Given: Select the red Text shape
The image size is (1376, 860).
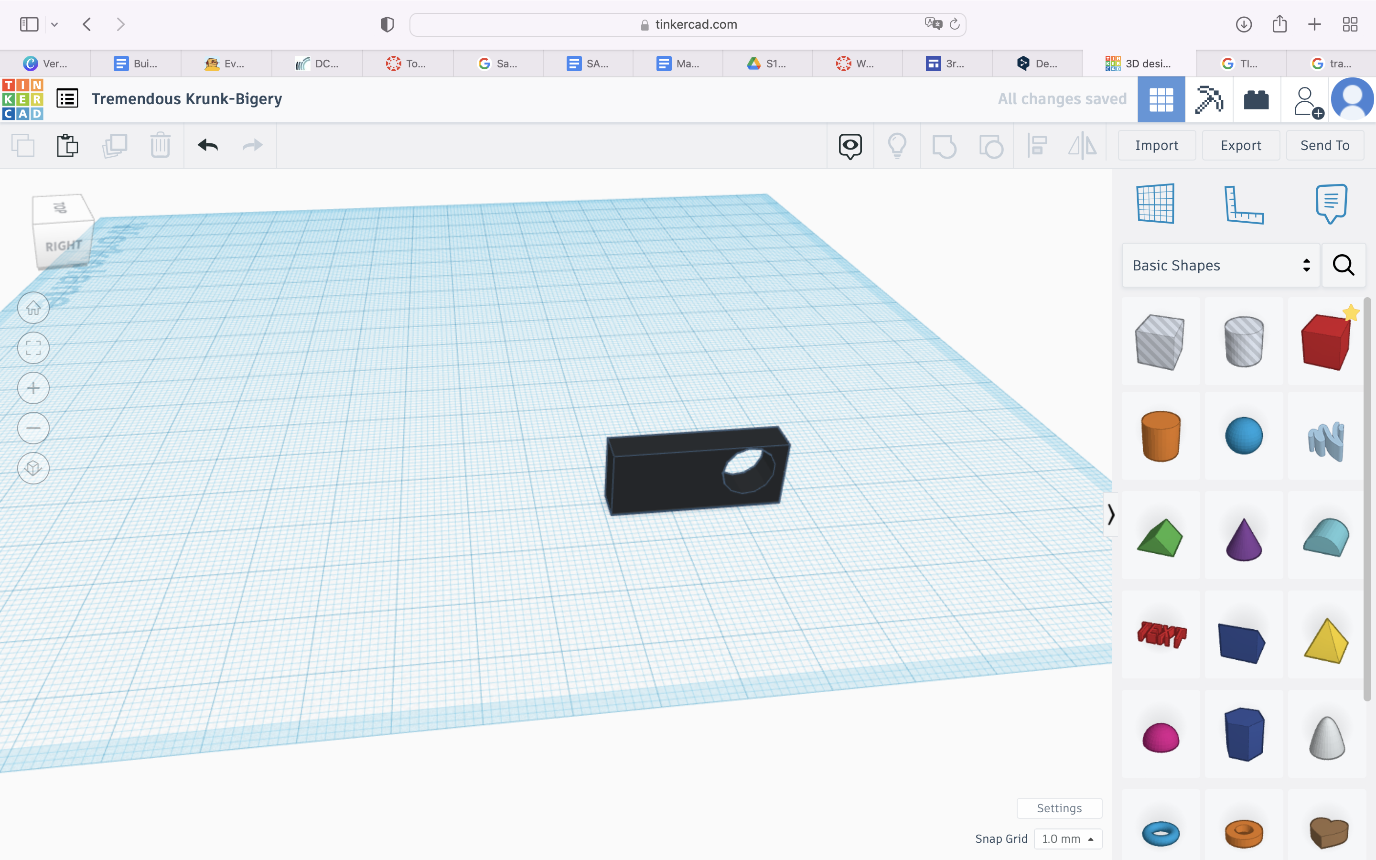Looking at the screenshot, I should 1161,634.
